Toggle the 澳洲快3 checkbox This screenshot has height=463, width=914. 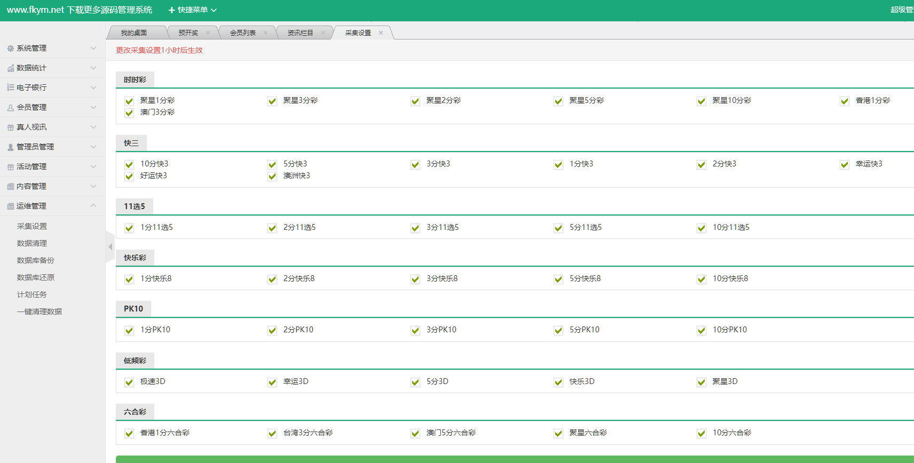[x=272, y=176]
